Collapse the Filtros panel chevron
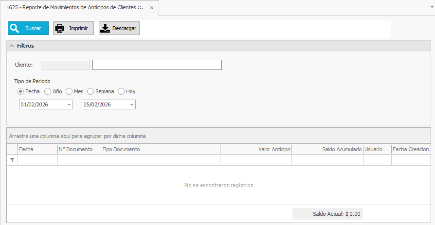 [12, 46]
